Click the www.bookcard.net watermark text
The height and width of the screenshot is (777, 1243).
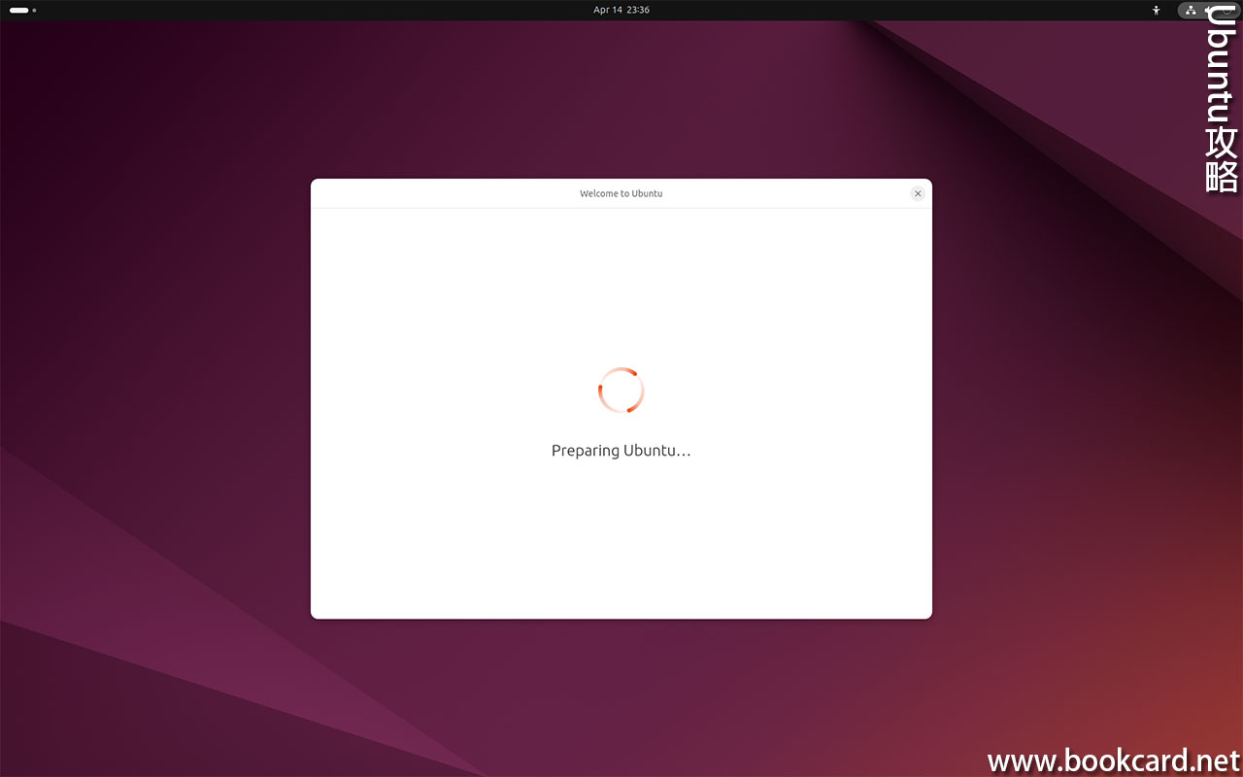[x=1114, y=760]
